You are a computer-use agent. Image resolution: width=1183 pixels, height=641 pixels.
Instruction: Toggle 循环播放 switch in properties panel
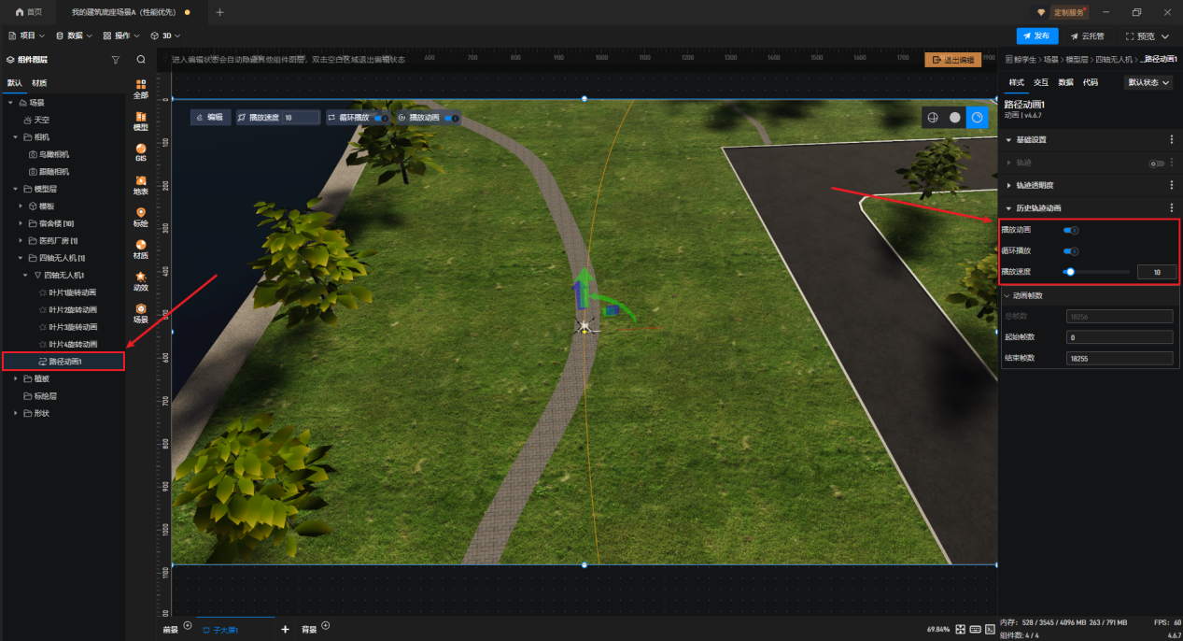click(1071, 250)
